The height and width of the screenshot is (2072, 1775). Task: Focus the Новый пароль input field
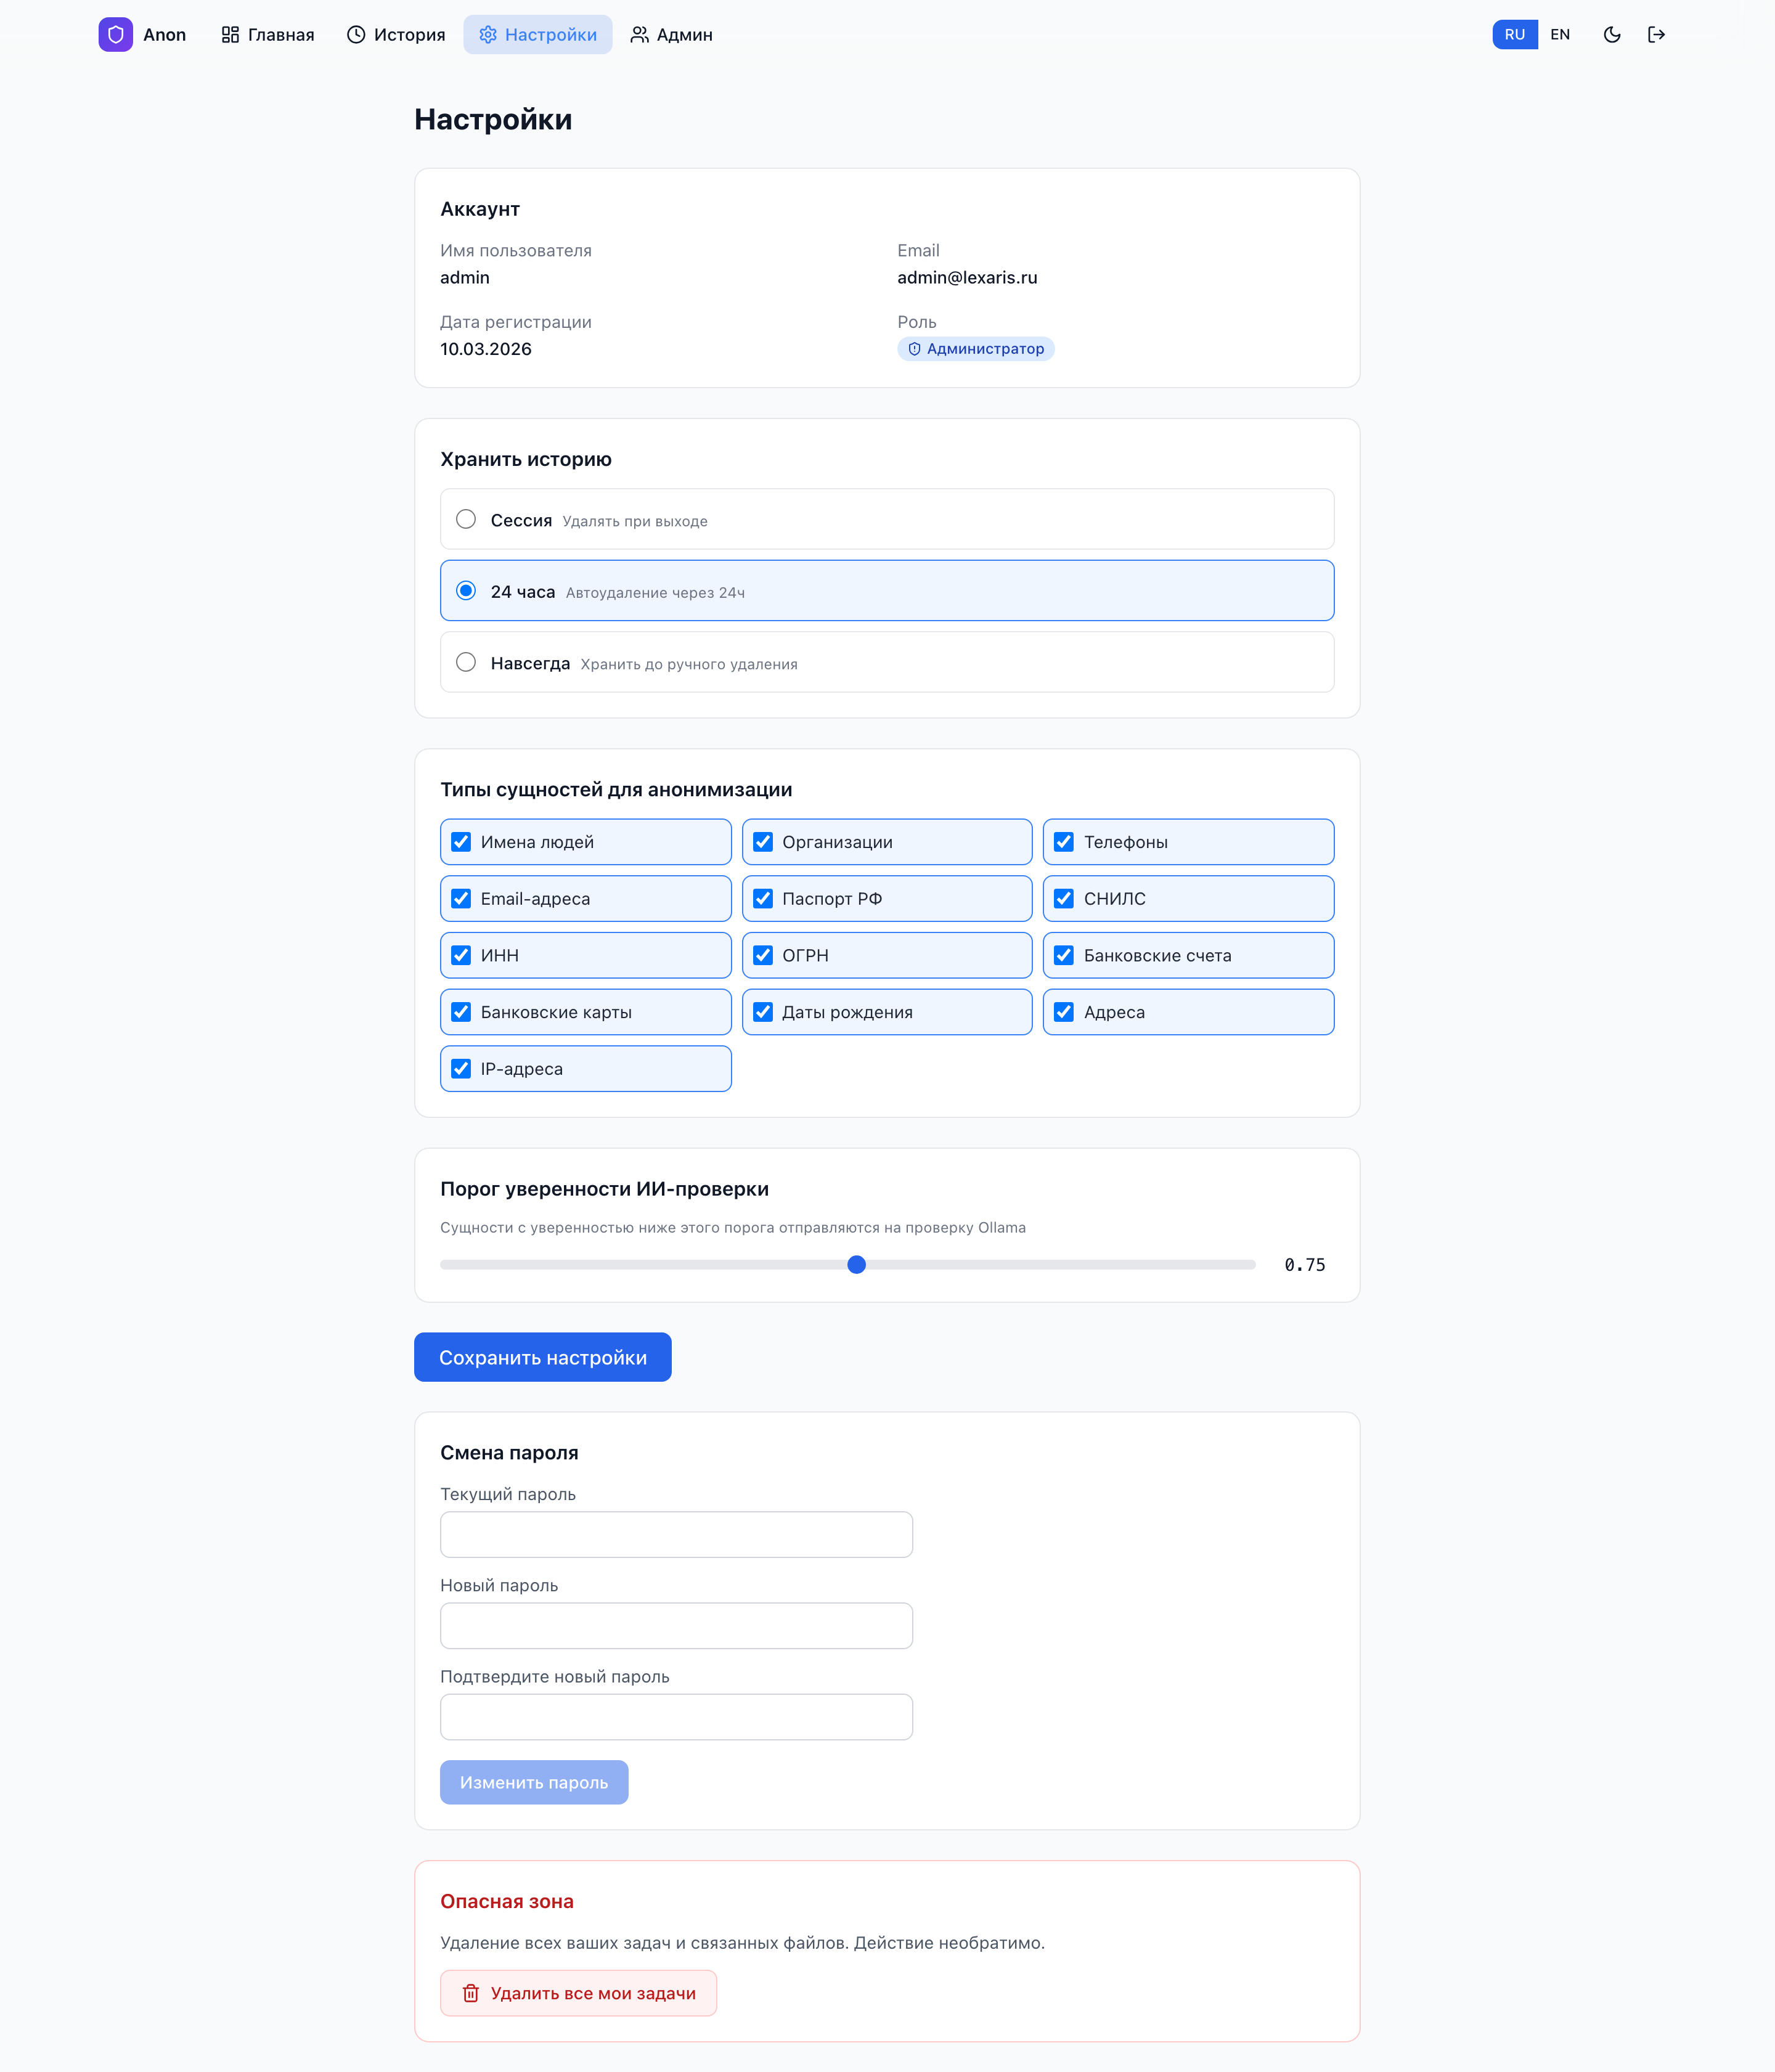click(676, 1626)
